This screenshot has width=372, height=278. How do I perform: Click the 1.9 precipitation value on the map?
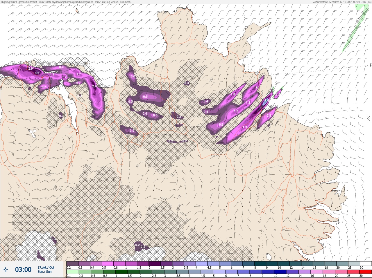coord(255,87)
